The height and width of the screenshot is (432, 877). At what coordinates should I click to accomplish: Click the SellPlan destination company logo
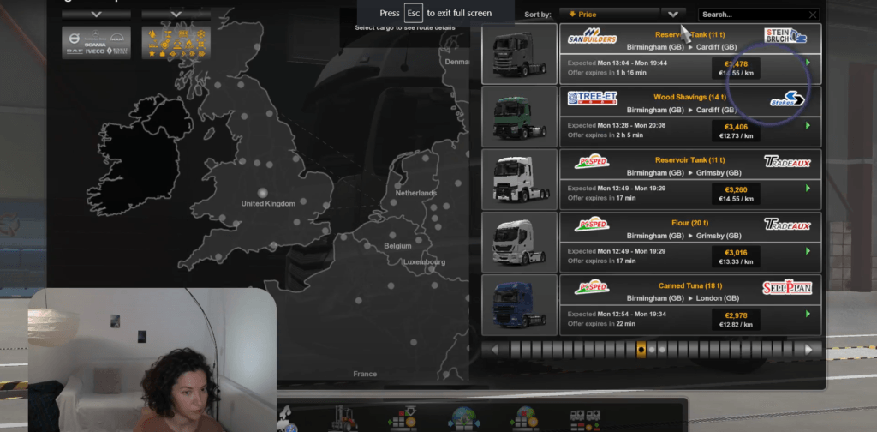pyautogui.click(x=787, y=287)
